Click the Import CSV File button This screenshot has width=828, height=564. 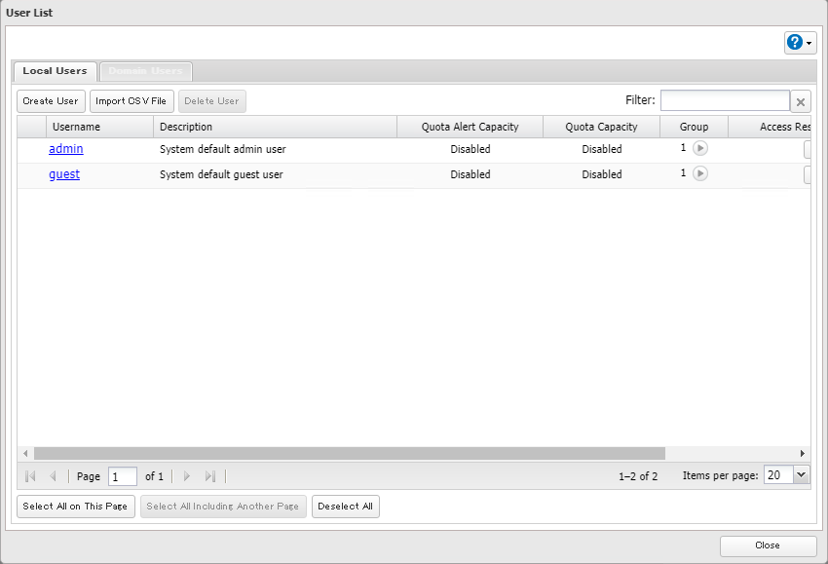click(x=131, y=101)
